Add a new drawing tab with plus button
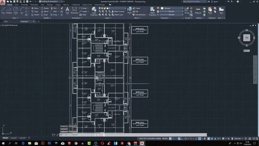Screen dimensions: 259x146 pyautogui.click(x=38, y=21)
